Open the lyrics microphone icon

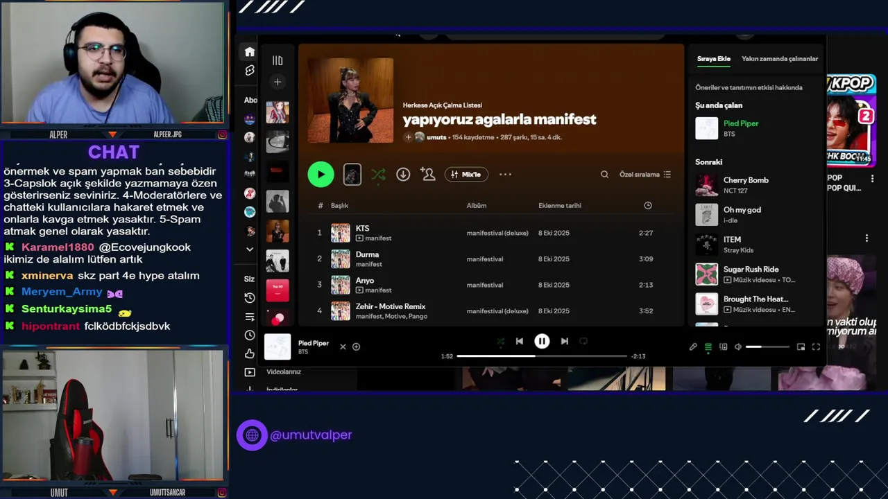click(x=693, y=347)
